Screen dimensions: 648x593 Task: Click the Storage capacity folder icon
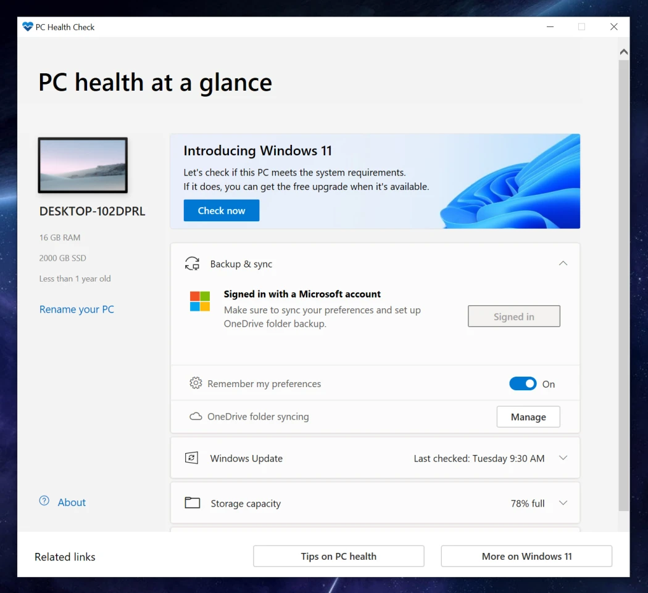pyautogui.click(x=192, y=502)
